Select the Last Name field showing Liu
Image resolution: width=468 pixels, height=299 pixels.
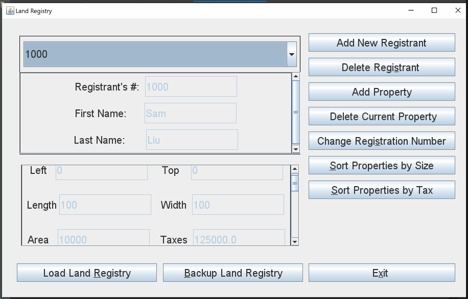pos(192,139)
